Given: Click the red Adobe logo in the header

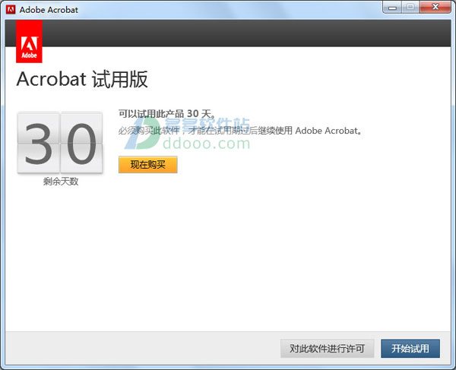Looking at the screenshot, I should [x=29, y=41].
